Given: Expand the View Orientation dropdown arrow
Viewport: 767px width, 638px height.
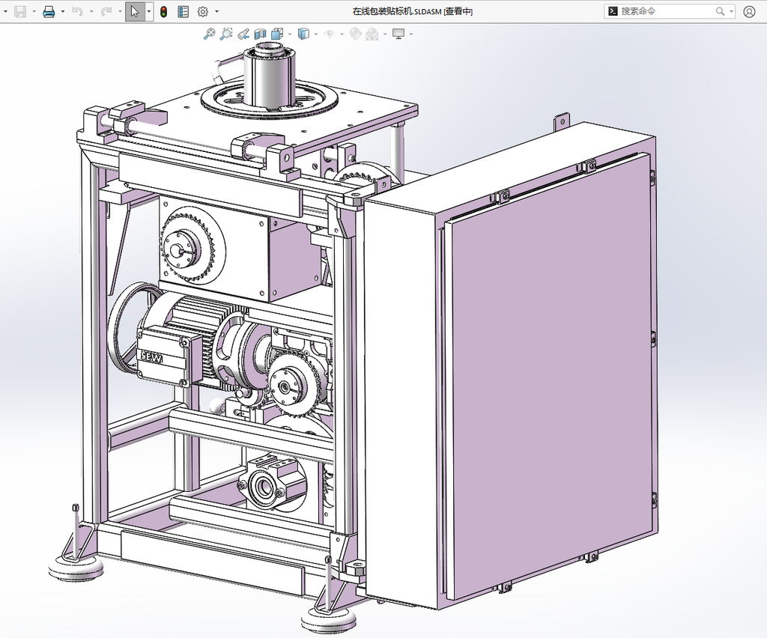Looking at the screenshot, I should click(x=290, y=34).
